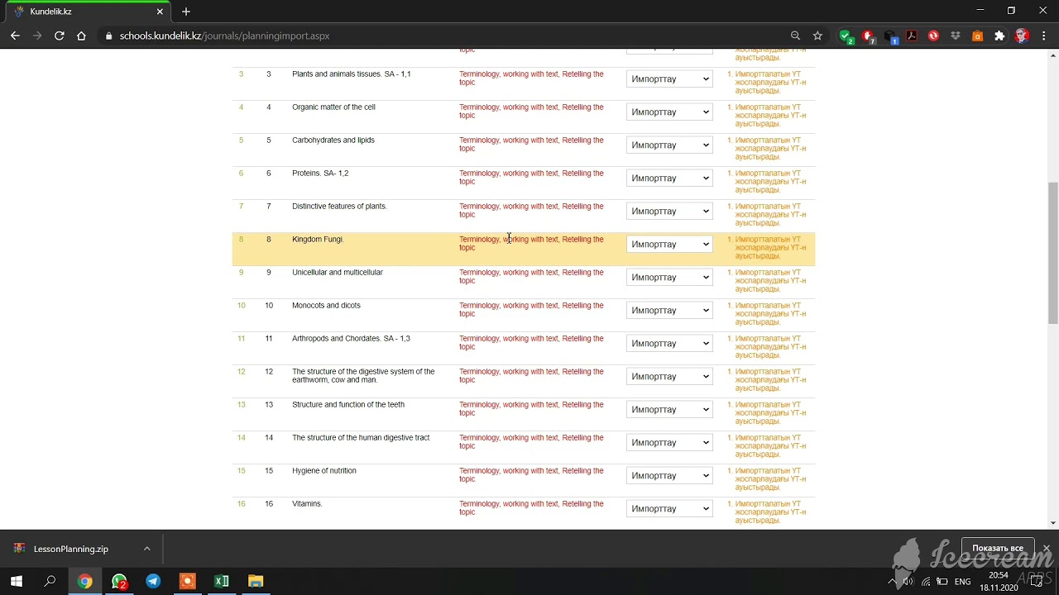Image resolution: width=1059 pixels, height=595 pixels.
Task: Click green row number 3 link
Action: coord(241,74)
